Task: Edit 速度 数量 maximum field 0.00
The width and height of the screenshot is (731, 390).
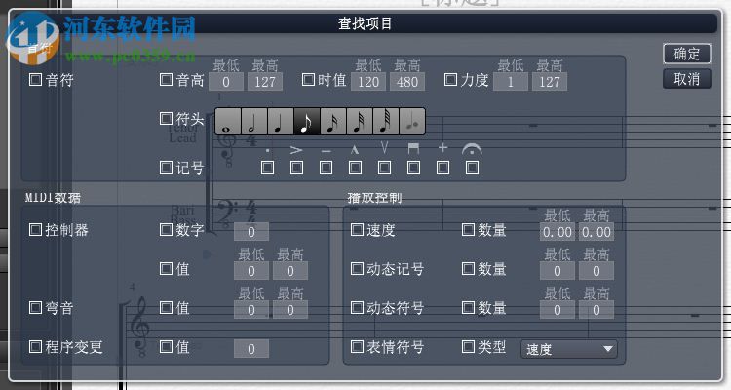Action: [x=596, y=232]
